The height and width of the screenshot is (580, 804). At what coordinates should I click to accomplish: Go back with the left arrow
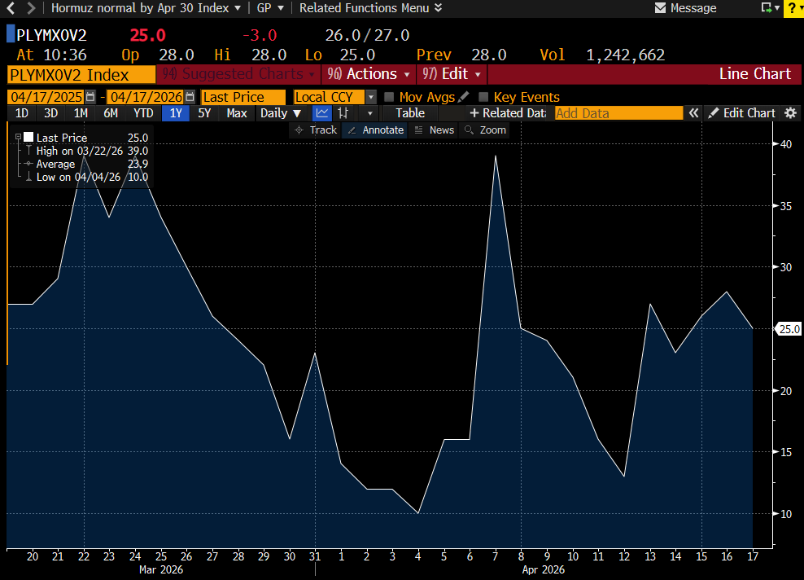pyautogui.click(x=11, y=7)
